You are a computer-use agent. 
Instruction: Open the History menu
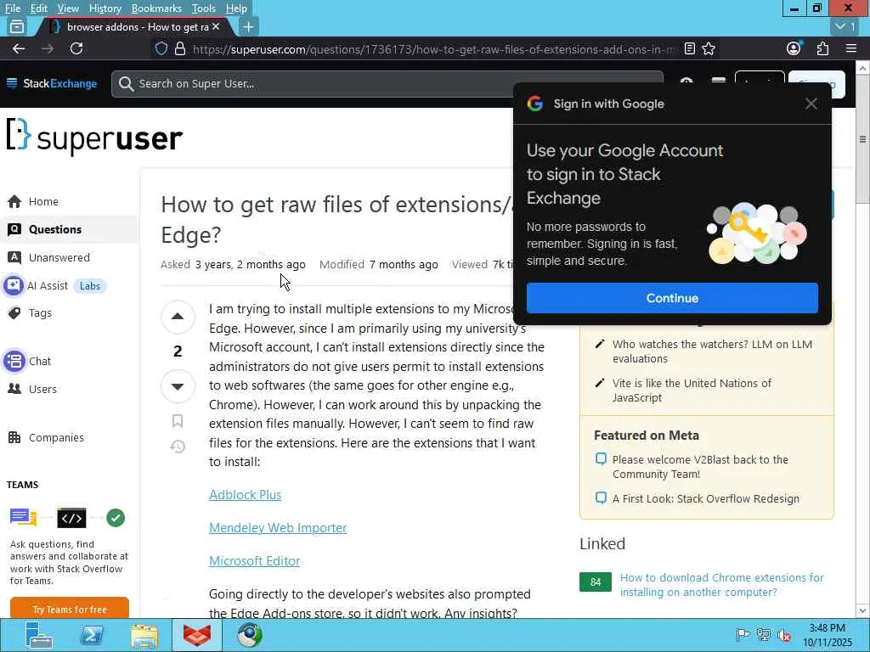105,8
